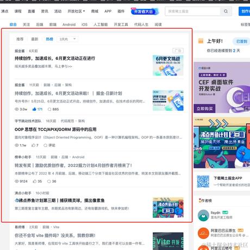The height and width of the screenshot is (250, 250).
Task: Open 插件 in top navigation
Action: click(x=121, y=11)
